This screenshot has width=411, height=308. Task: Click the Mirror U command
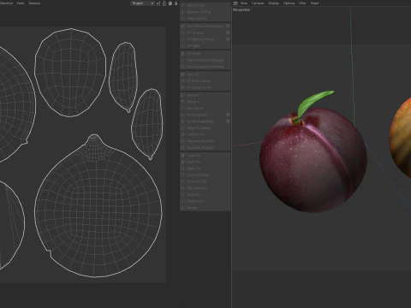click(205, 95)
